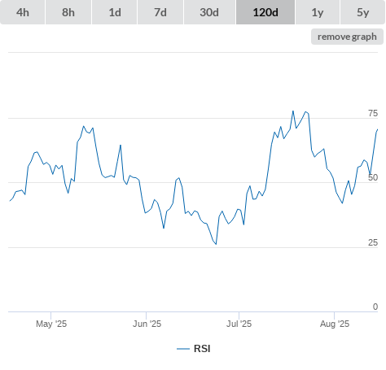Viewport: 386px width, 370px height.
Task: Click the blue RSI legend line swatch
Action: (183, 349)
